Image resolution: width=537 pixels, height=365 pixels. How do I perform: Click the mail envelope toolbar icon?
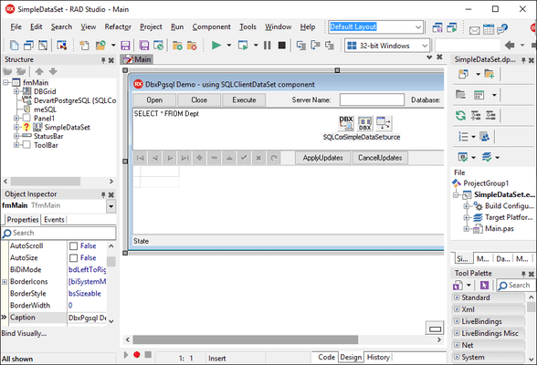pyautogui.click(x=474, y=30)
